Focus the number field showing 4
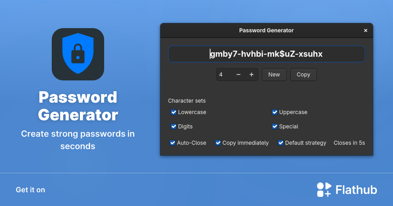Screen dimensions: 393x206 pos(224,75)
